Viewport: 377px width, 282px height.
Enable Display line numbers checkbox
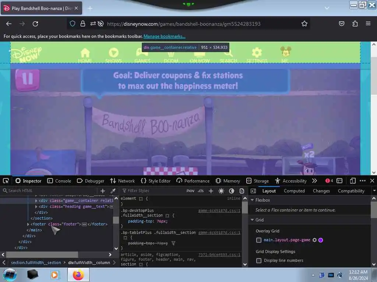pyautogui.click(x=259, y=261)
